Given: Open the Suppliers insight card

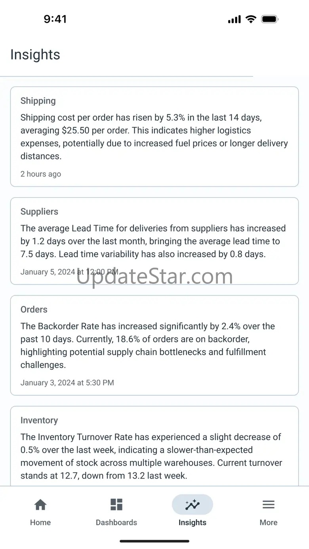Looking at the screenshot, I should [154, 241].
